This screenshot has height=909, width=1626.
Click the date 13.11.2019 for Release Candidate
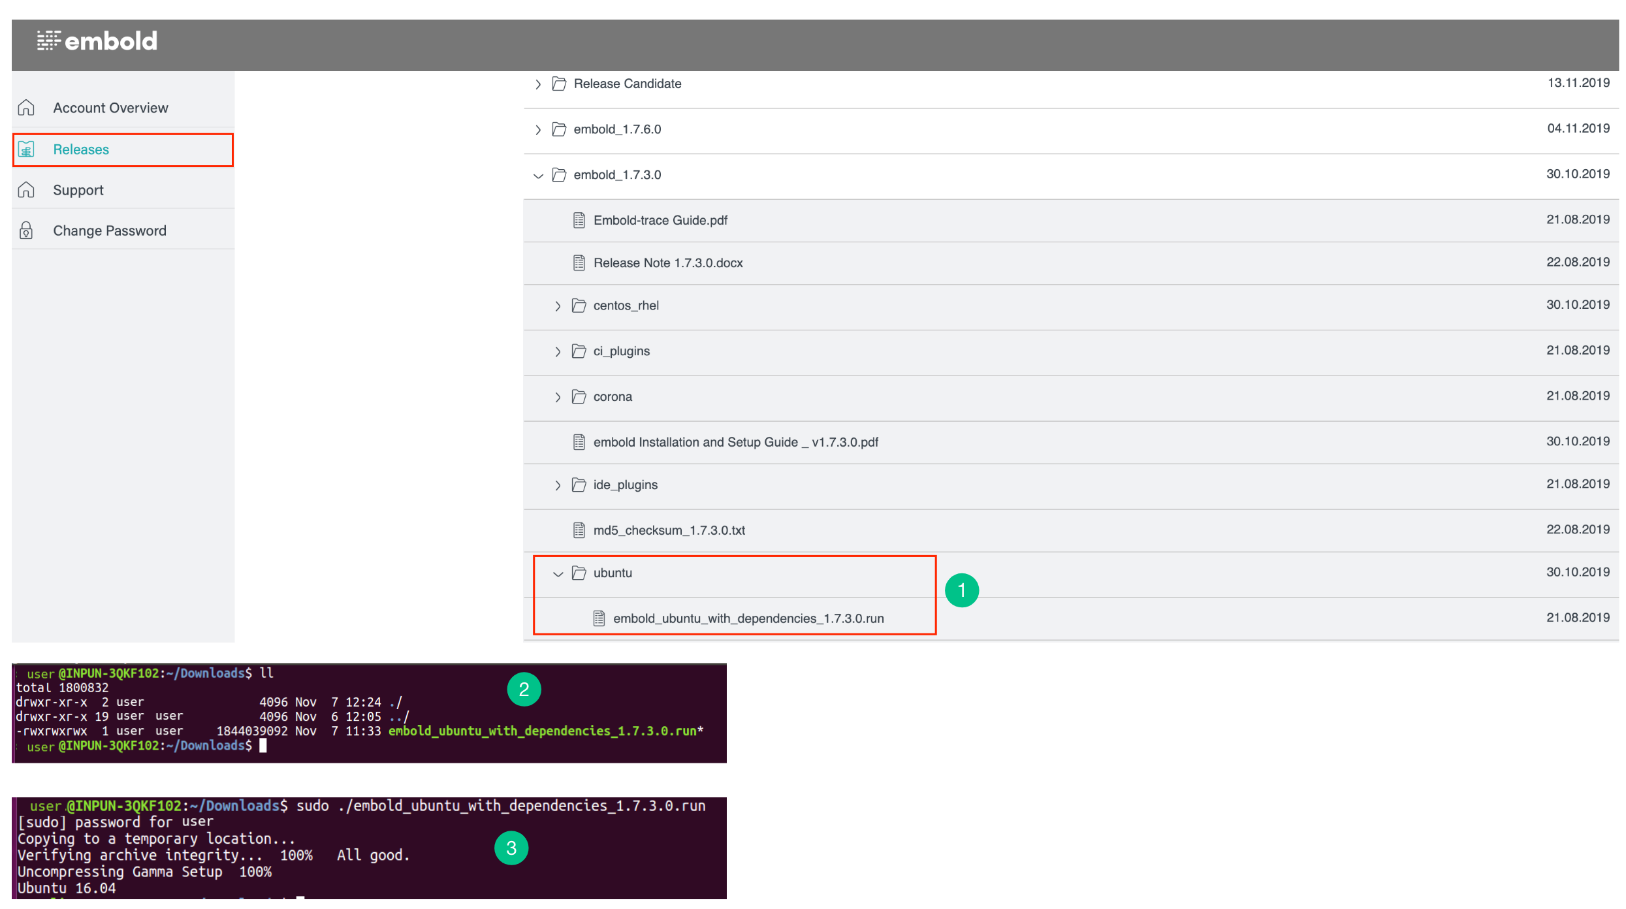1578,83
